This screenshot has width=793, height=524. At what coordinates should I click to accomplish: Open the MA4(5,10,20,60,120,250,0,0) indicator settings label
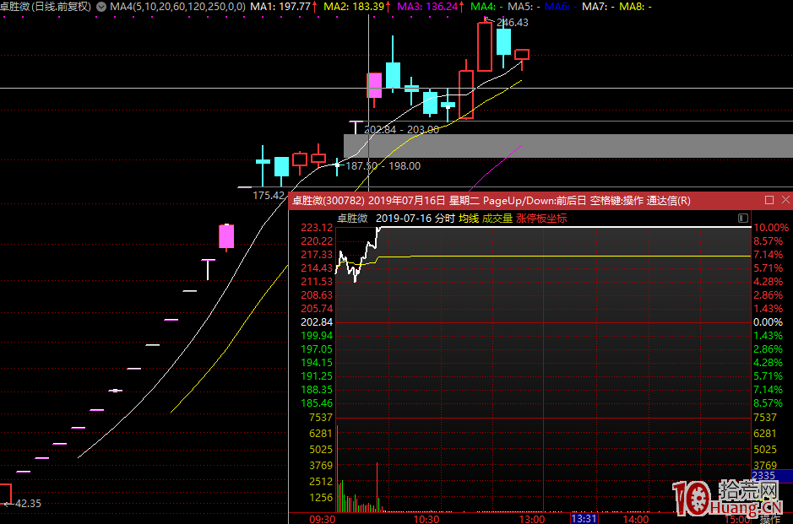[x=177, y=7]
